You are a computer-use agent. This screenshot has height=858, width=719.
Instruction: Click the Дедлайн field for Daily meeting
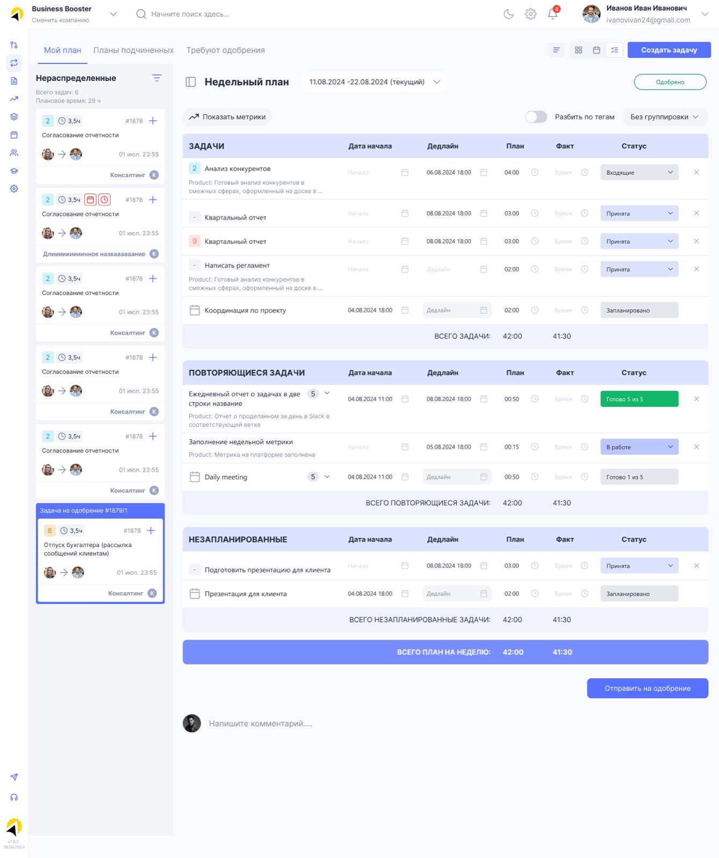click(x=457, y=477)
